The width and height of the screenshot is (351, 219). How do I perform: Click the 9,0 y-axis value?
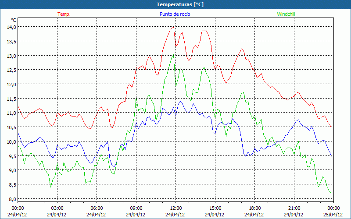[x=13, y=170]
